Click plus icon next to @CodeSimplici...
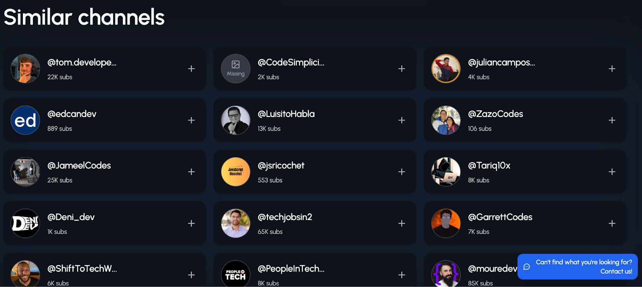The image size is (642, 287). [x=402, y=69]
